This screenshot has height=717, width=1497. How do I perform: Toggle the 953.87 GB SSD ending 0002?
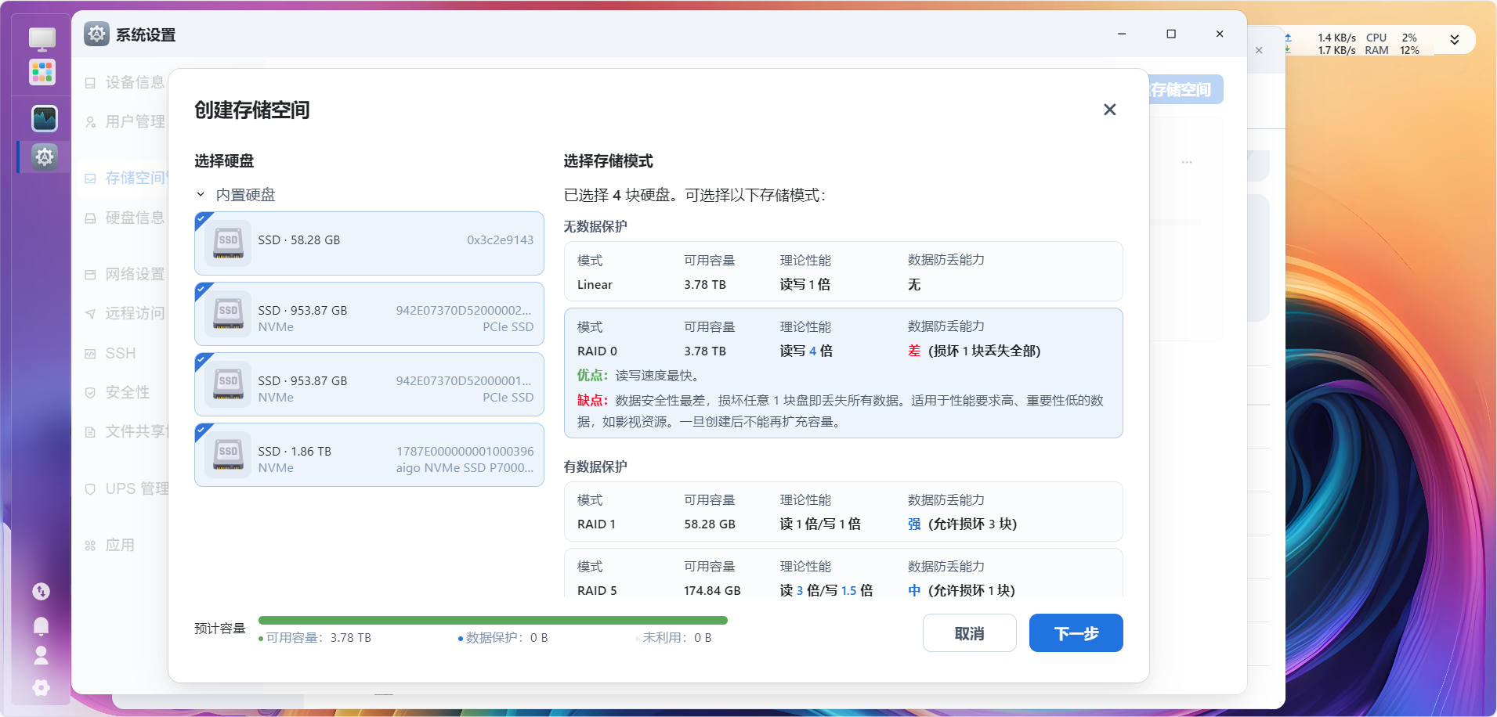[369, 314]
